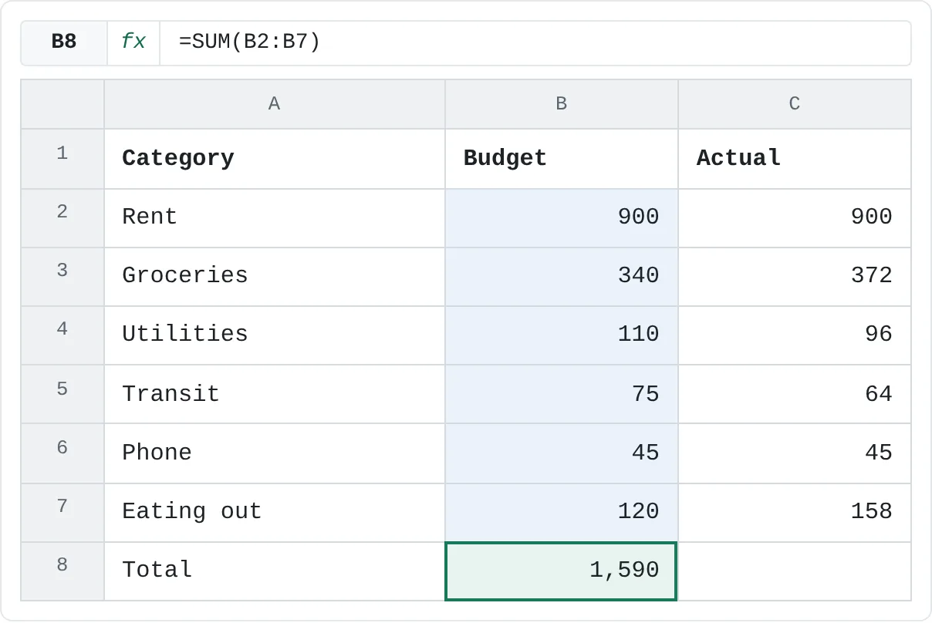The width and height of the screenshot is (932, 623).
Task: Select row 4 header
Action: [x=62, y=335]
